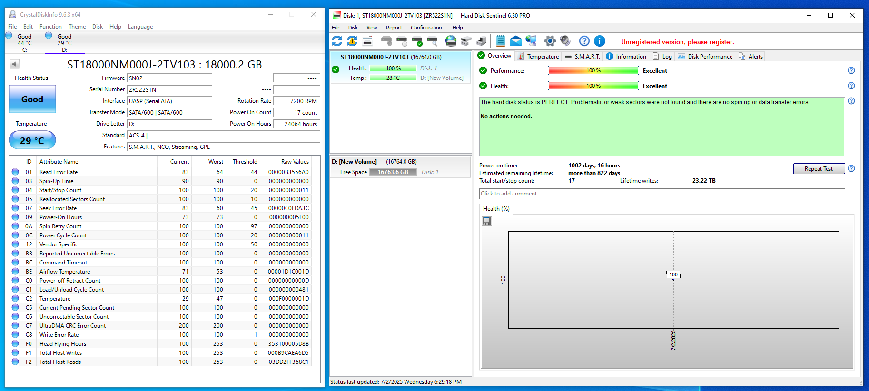Click the help icon beside the status message box
The width and height of the screenshot is (869, 391).
pyautogui.click(x=851, y=101)
